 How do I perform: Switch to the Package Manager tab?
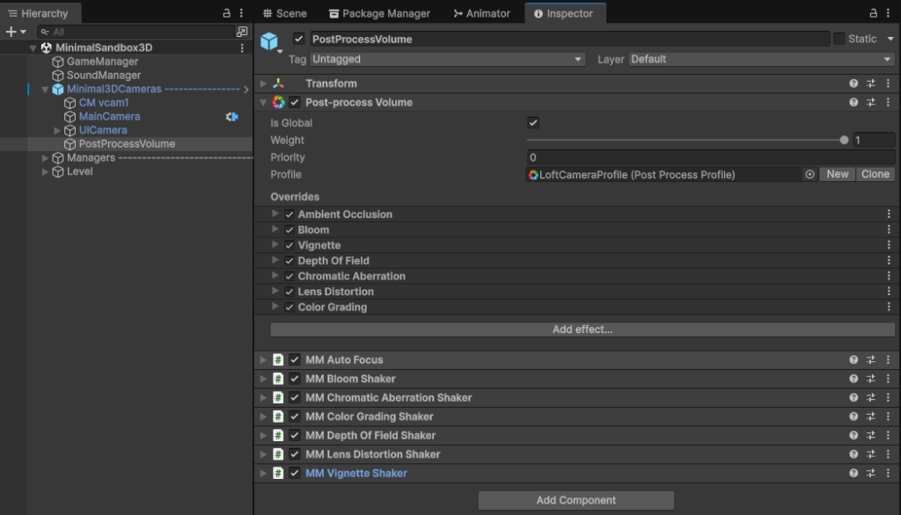tap(379, 13)
